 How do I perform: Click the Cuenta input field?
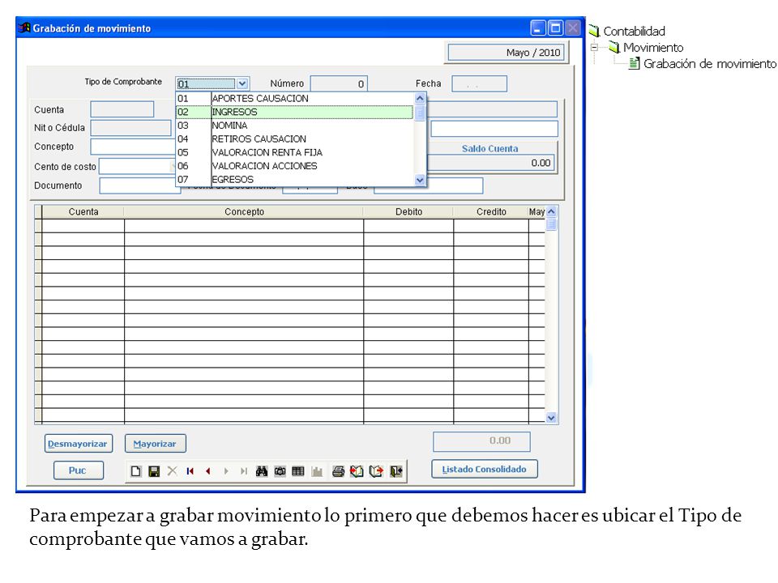pyautogui.click(x=122, y=109)
